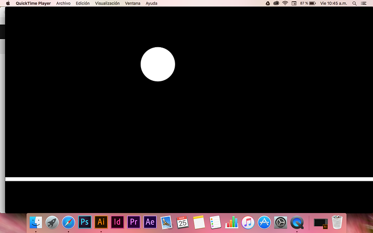Open Finder from the dock
This screenshot has width=373, height=233.
coord(36,222)
